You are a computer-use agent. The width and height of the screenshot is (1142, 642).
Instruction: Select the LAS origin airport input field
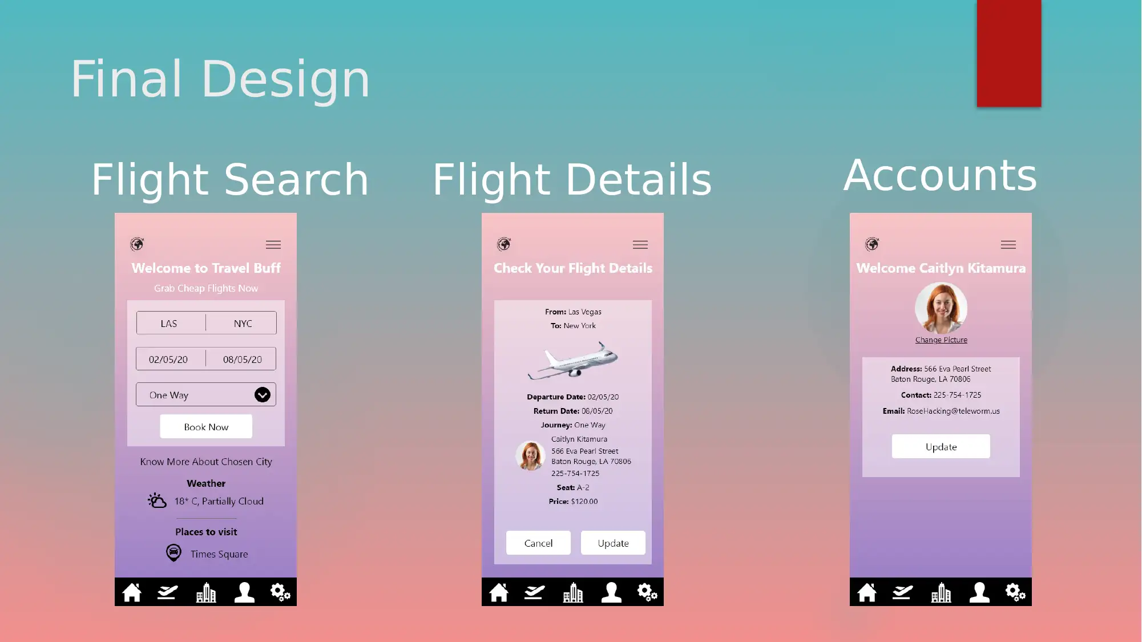(x=170, y=322)
